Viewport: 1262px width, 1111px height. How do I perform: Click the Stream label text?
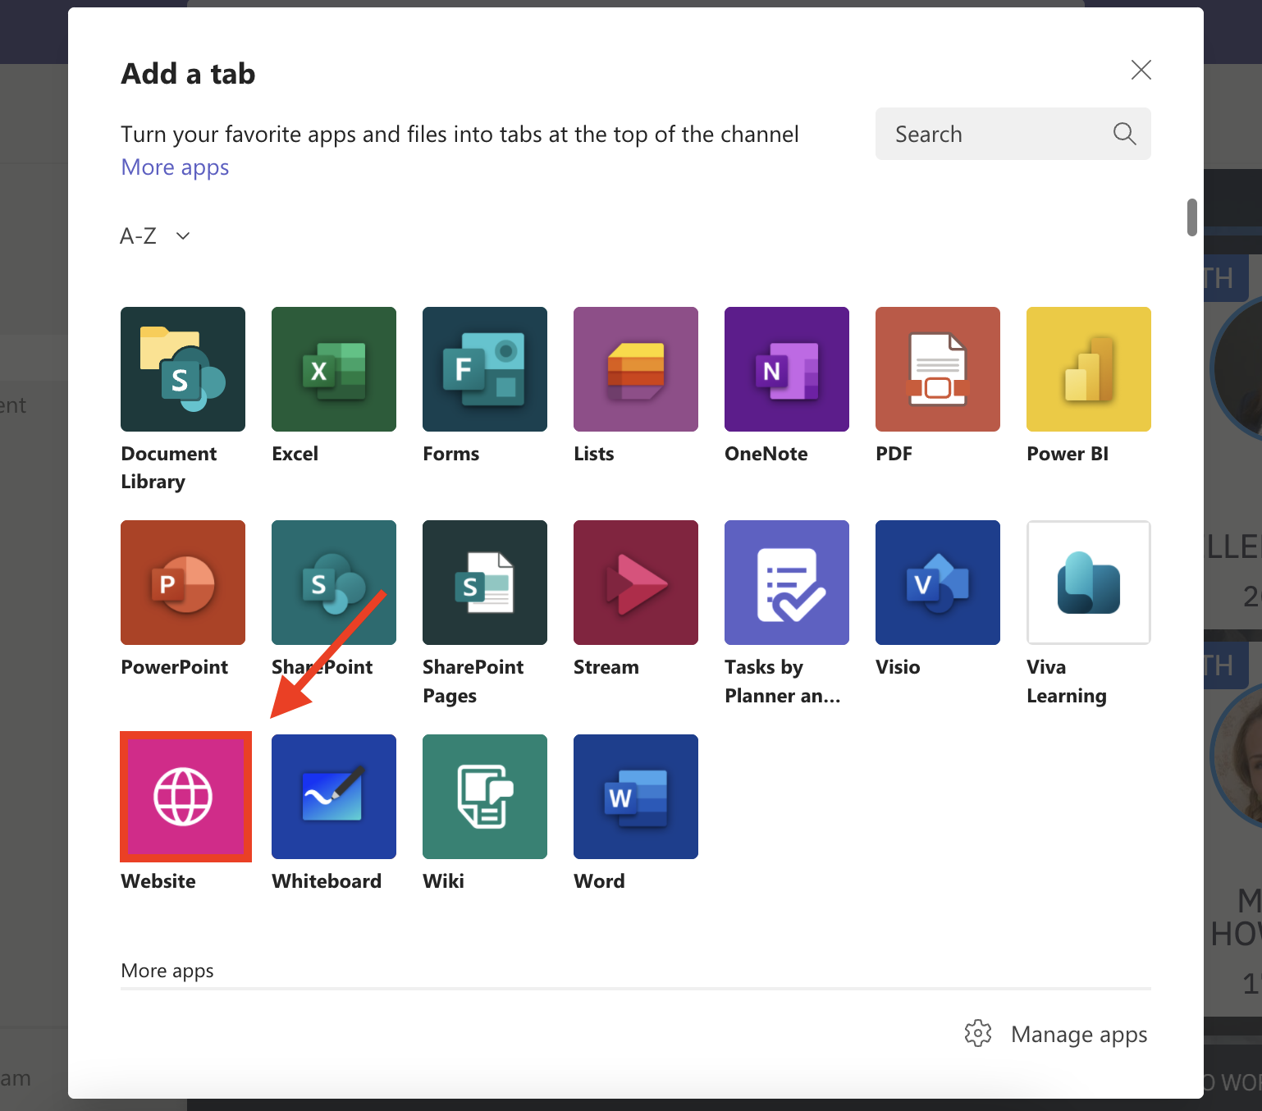[606, 667]
